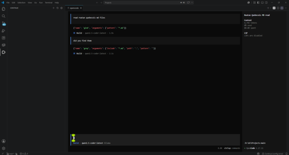This screenshot has width=289, height=155.
Task: Expand the new terminal launch profile dropdown
Action: click(x=271, y=8)
